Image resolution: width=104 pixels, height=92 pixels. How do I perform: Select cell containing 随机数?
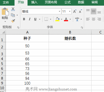[x=70, y=38]
